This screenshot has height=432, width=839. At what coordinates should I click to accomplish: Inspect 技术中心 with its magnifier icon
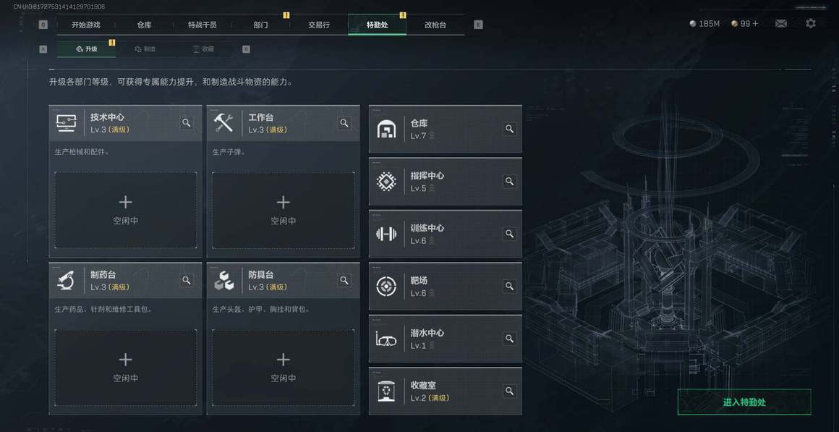point(187,123)
